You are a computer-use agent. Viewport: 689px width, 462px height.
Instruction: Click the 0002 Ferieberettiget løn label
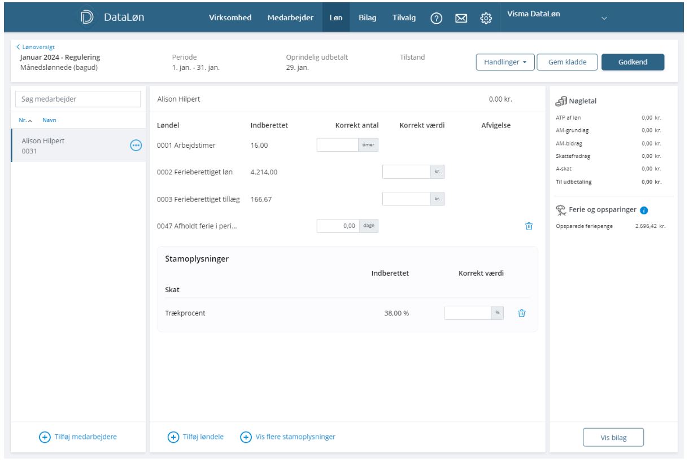pyautogui.click(x=194, y=172)
